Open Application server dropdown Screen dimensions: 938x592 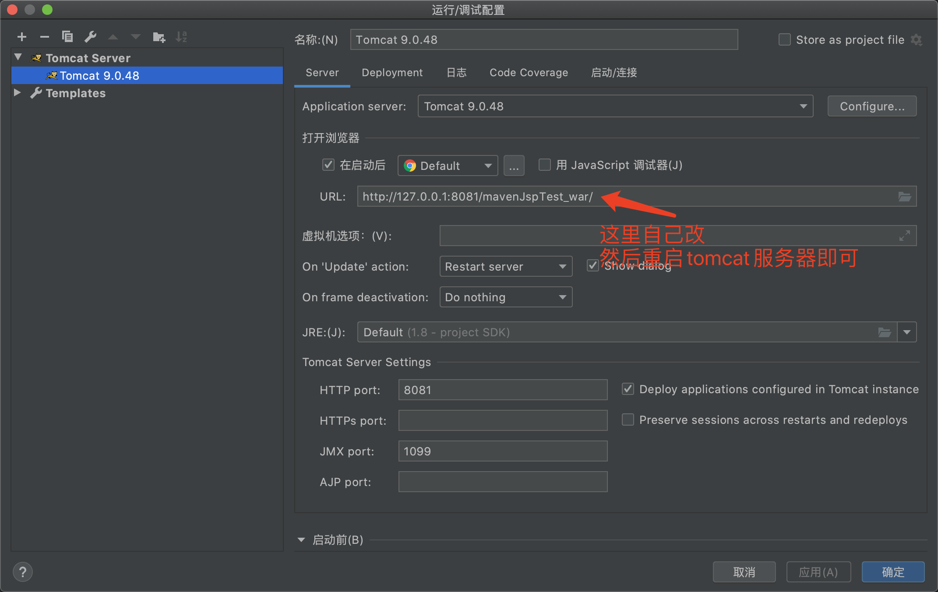click(615, 106)
